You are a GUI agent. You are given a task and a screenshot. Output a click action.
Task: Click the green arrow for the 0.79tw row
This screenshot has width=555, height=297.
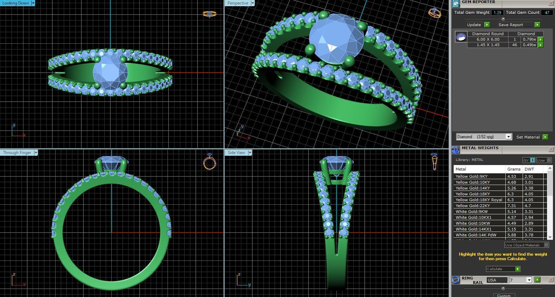click(541, 39)
